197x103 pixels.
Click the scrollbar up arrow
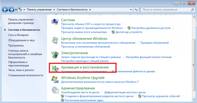click(194, 17)
